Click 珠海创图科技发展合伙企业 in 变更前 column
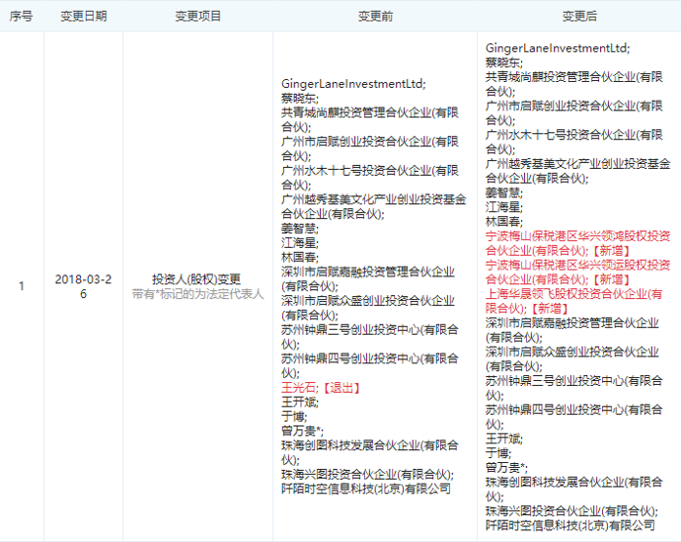This screenshot has width=681, height=542. click(369, 452)
